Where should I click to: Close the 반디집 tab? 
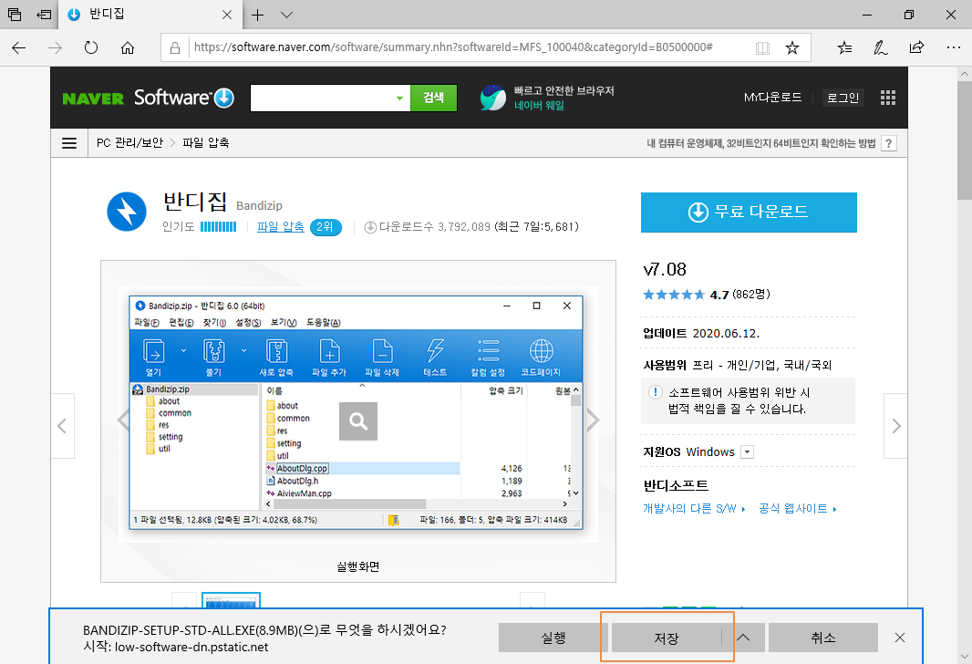click(227, 15)
